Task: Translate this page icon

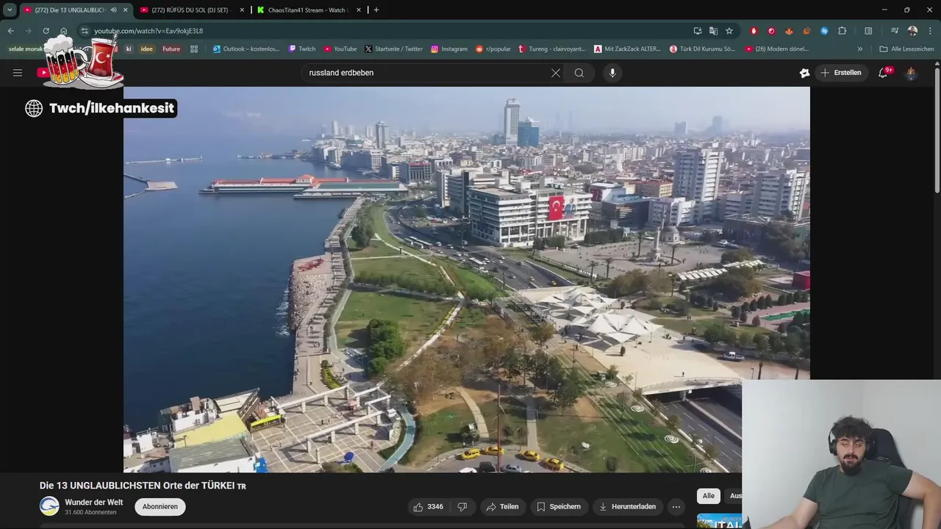Action: [x=713, y=31]
